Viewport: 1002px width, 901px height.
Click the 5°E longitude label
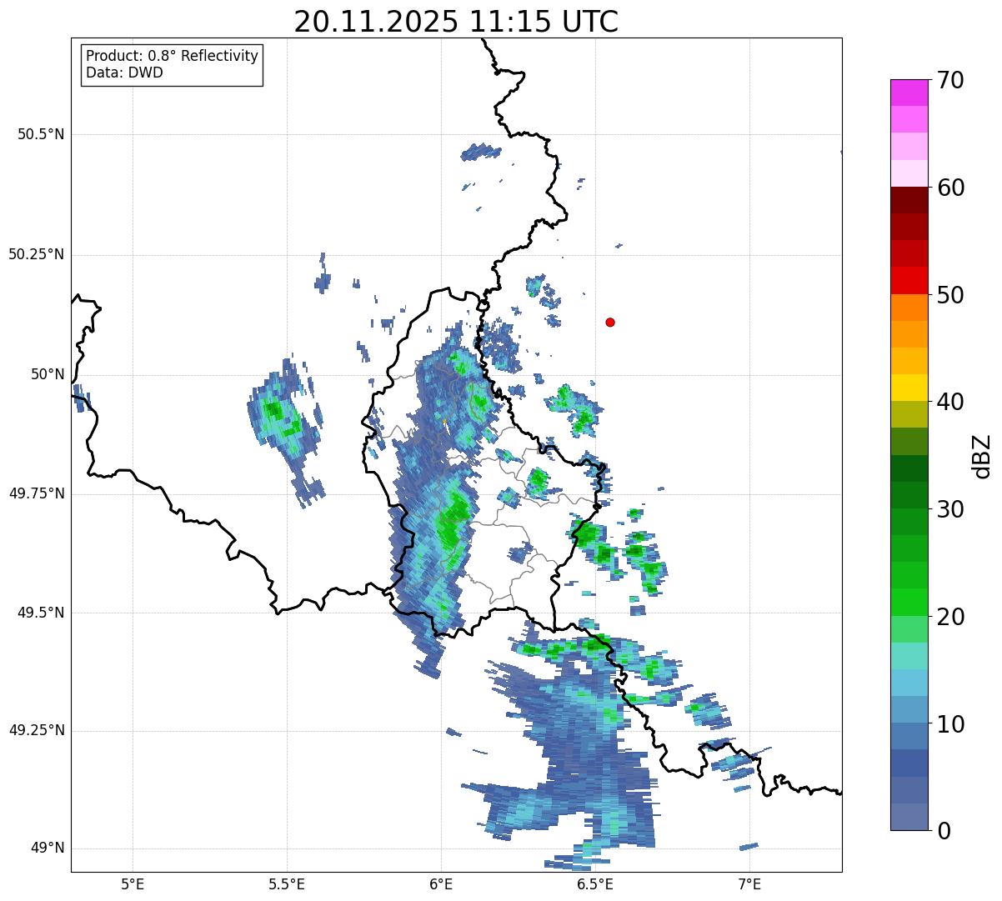pyautogui.click(x=133, y=883)
